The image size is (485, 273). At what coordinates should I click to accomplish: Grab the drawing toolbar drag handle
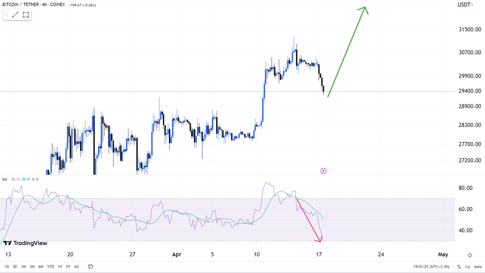7,15
